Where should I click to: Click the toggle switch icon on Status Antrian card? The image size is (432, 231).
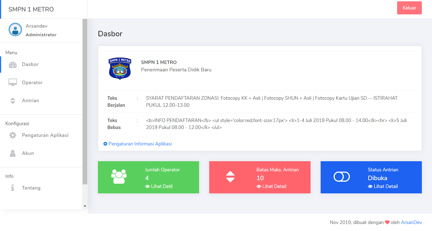point(342,177)
